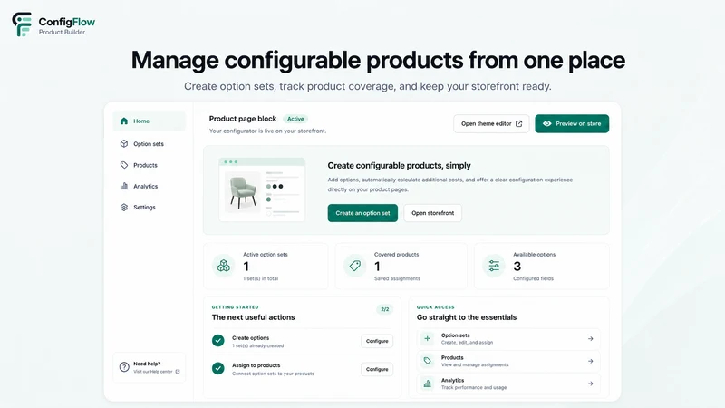
Task: Click the Analytics bar chart sidebar icon
Action: pos(124,186)
